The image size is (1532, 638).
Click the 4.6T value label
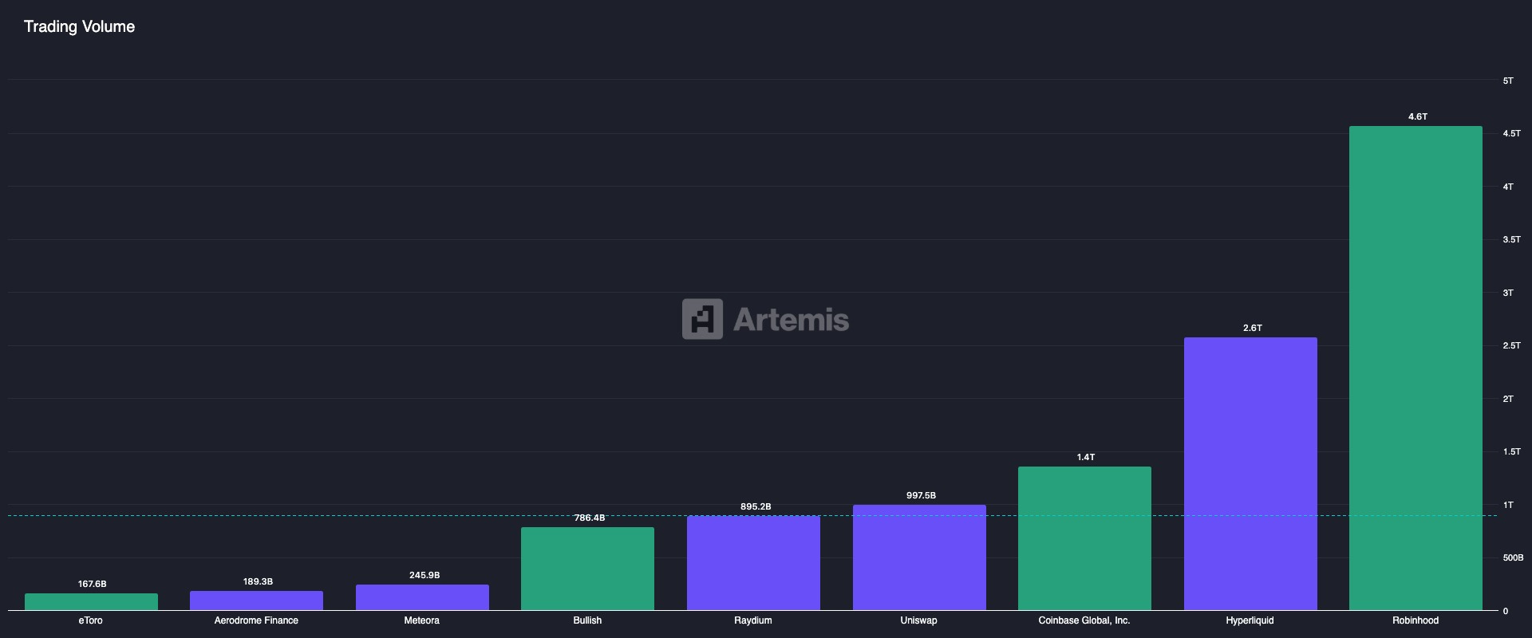pyautogui.click(x=1418, y=117)
